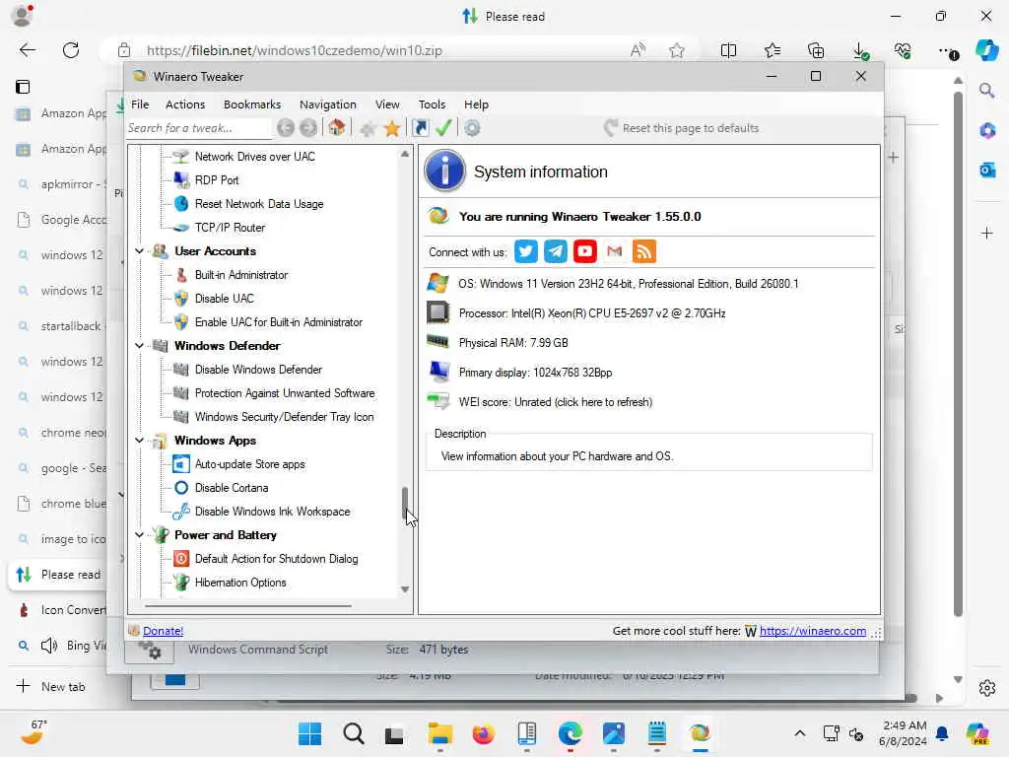Go back with the toolbar back arrow
1009x757 pixels.
[x=286, y=128]
